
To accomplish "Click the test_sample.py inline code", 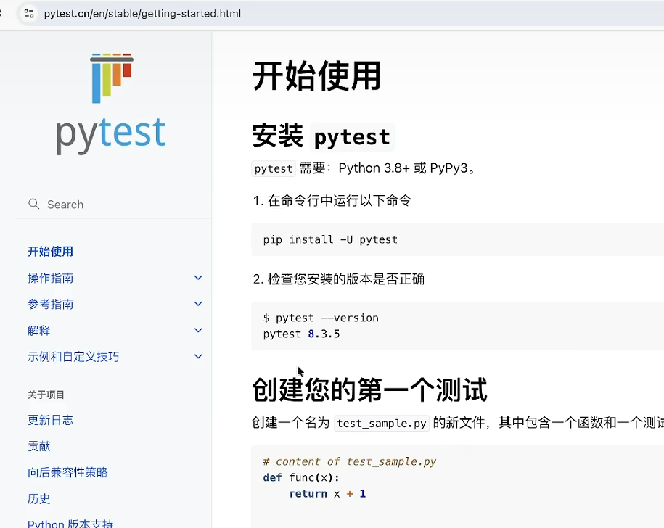I will [382, 423].
